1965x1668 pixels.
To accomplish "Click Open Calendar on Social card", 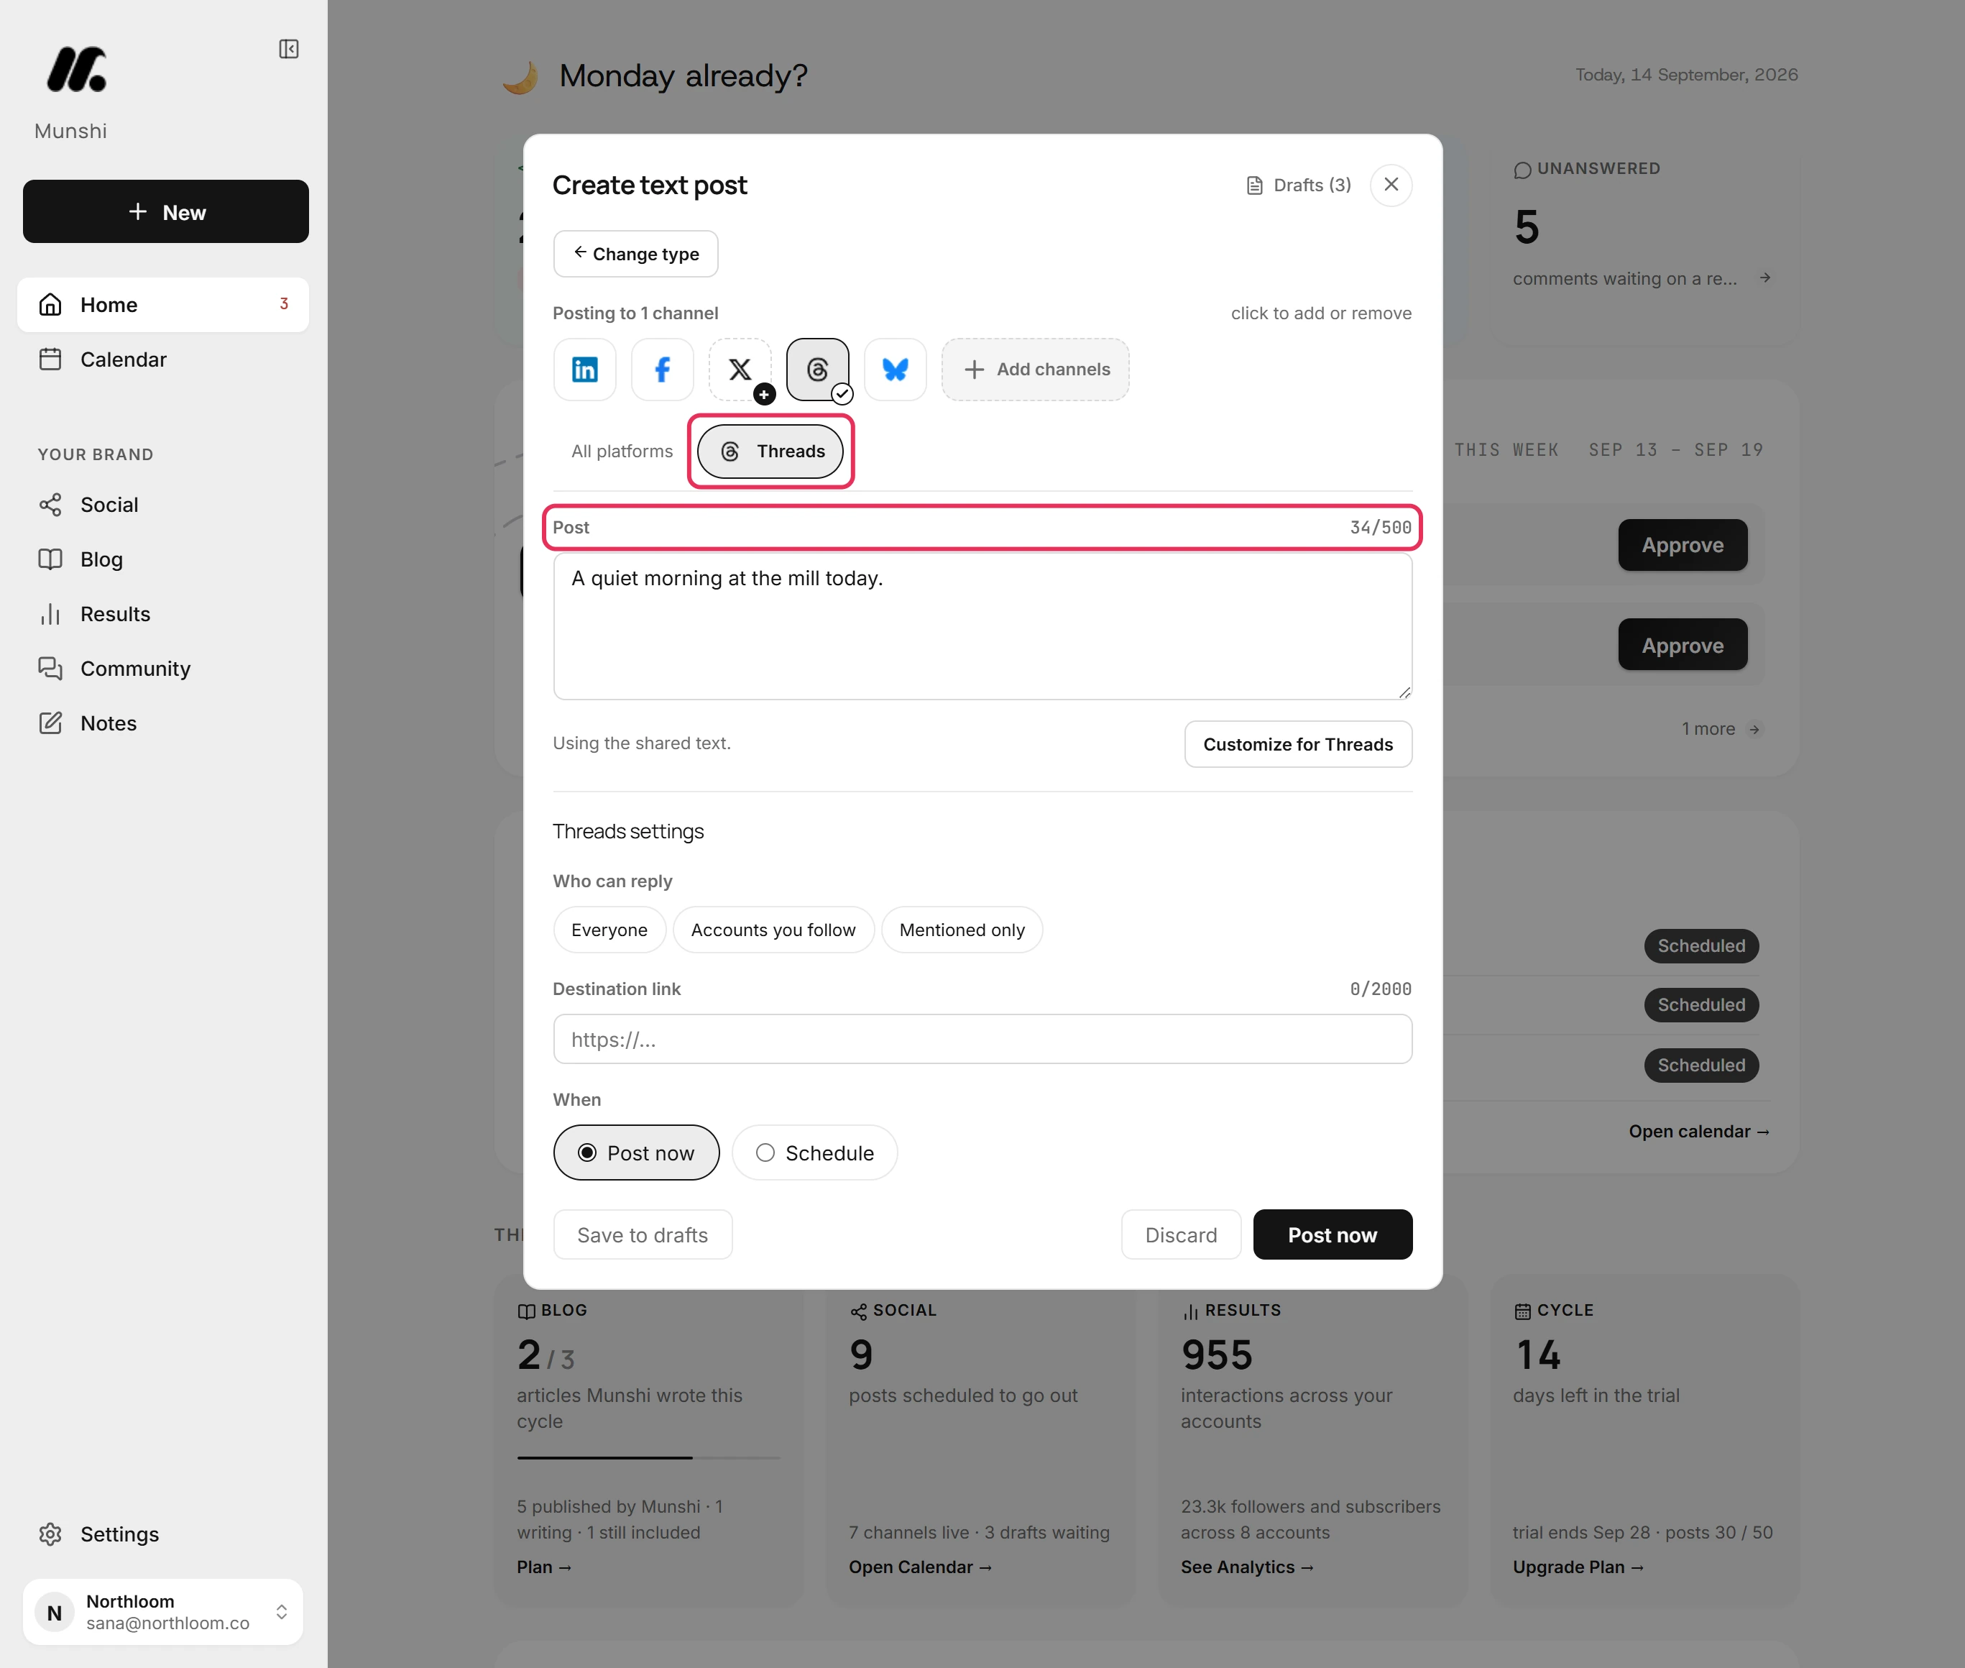I will click(x=920, y=1567).
